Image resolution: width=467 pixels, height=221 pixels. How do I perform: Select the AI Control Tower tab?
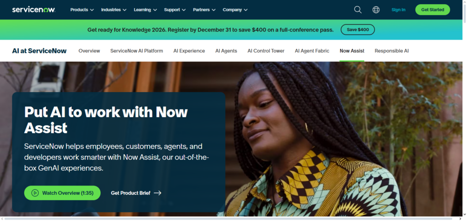pyautogui.click(x=266, y=51)
